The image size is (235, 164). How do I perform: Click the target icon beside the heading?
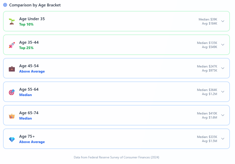click(x=5, y=5)
